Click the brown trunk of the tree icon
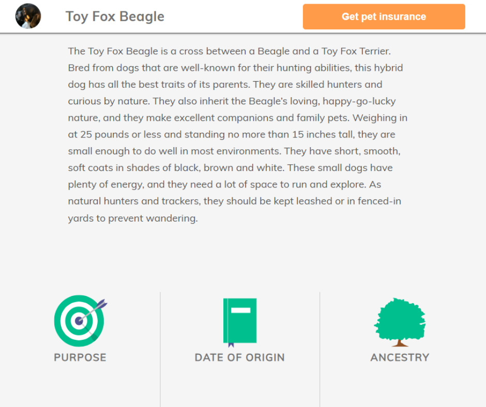This screenshot has height=407, width=486. click(x=399, y=342)
